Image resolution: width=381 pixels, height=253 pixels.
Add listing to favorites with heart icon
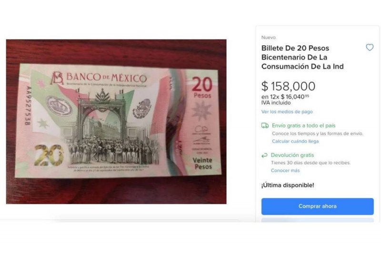(x=370, y=47)
